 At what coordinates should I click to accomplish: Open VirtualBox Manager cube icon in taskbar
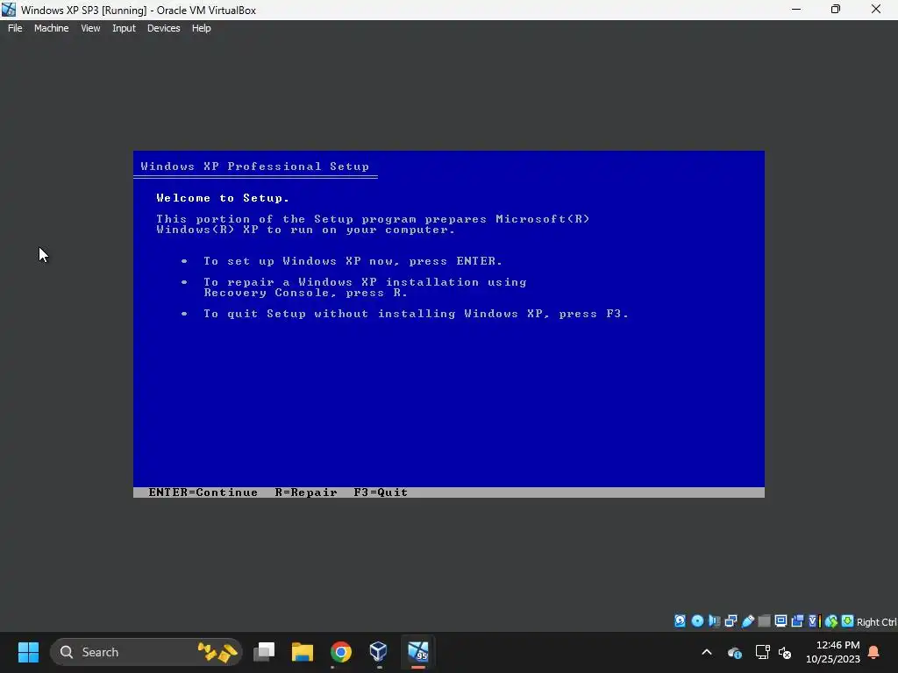pyautogui.click(x=379, y=652)
